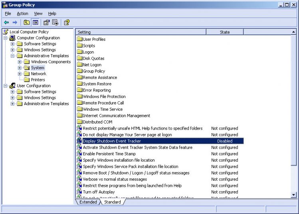This screenshot has height=214, width=299.
Task: Sort by the State column header
Action: coord(225,32)
